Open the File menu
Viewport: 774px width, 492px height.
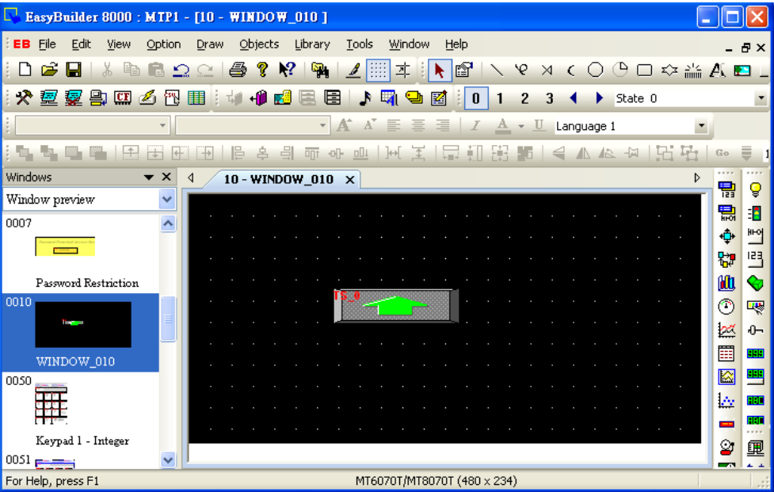pos(47,44)
